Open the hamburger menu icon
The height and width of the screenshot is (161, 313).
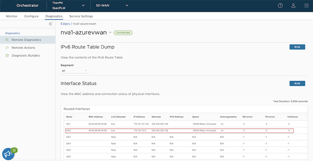306,6
